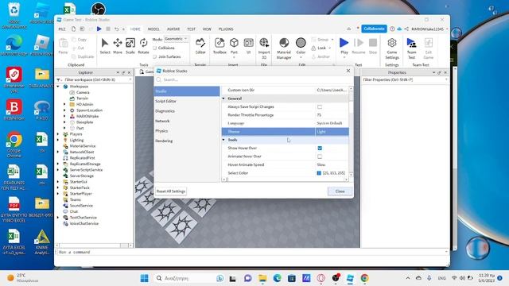Switch to the PLUGINS tab

226,29
